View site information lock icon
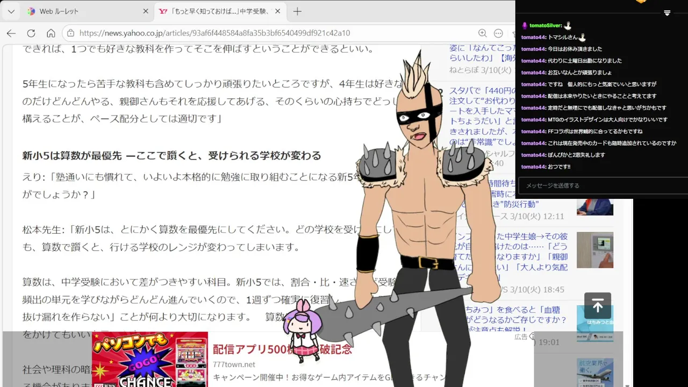Screen dimensions: 688x387 coord(71,33)
